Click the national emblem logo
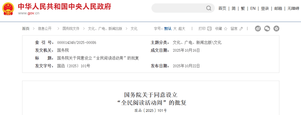 [8, 9]
